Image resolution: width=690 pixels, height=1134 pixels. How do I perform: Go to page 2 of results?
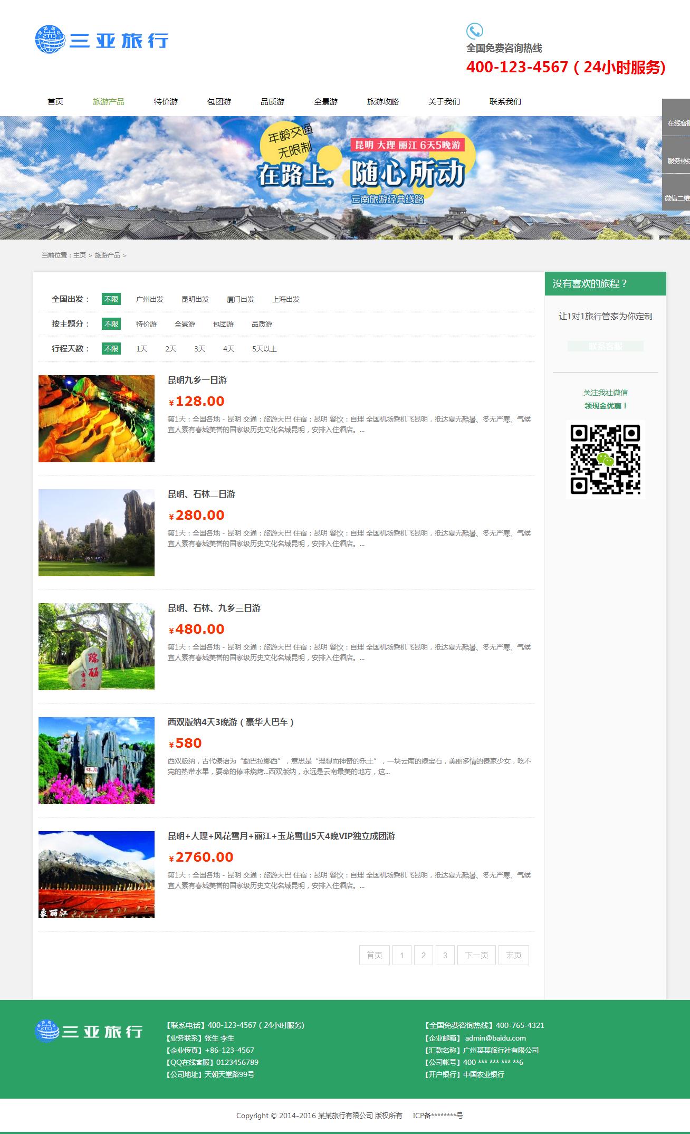coord(423,955)
